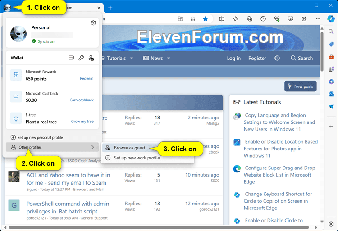Click the apps available icon in address bar
Image resolution: width=338 pixels, height=231 pixels.
(180, 19)
